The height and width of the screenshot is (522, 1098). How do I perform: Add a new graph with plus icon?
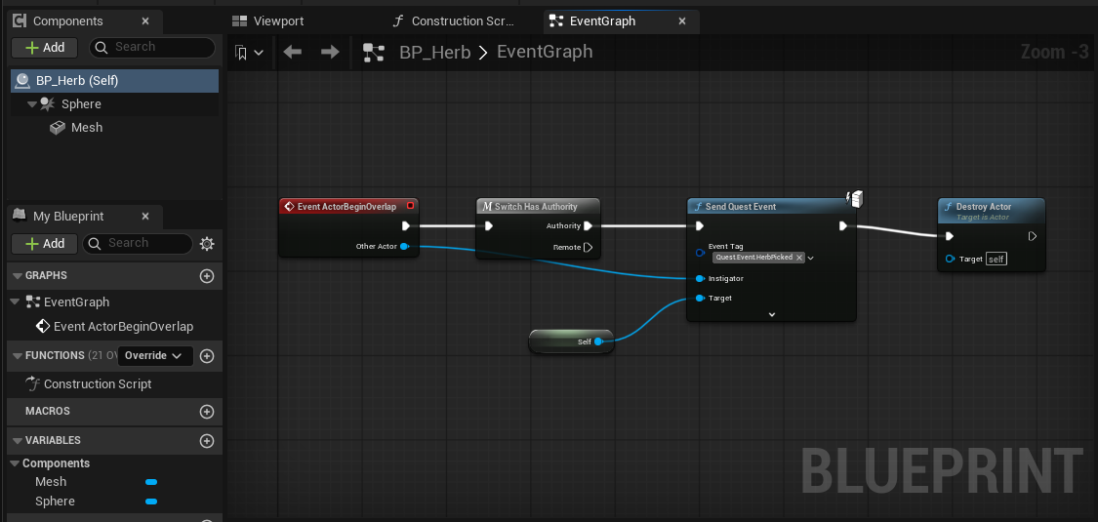[207, 276]
